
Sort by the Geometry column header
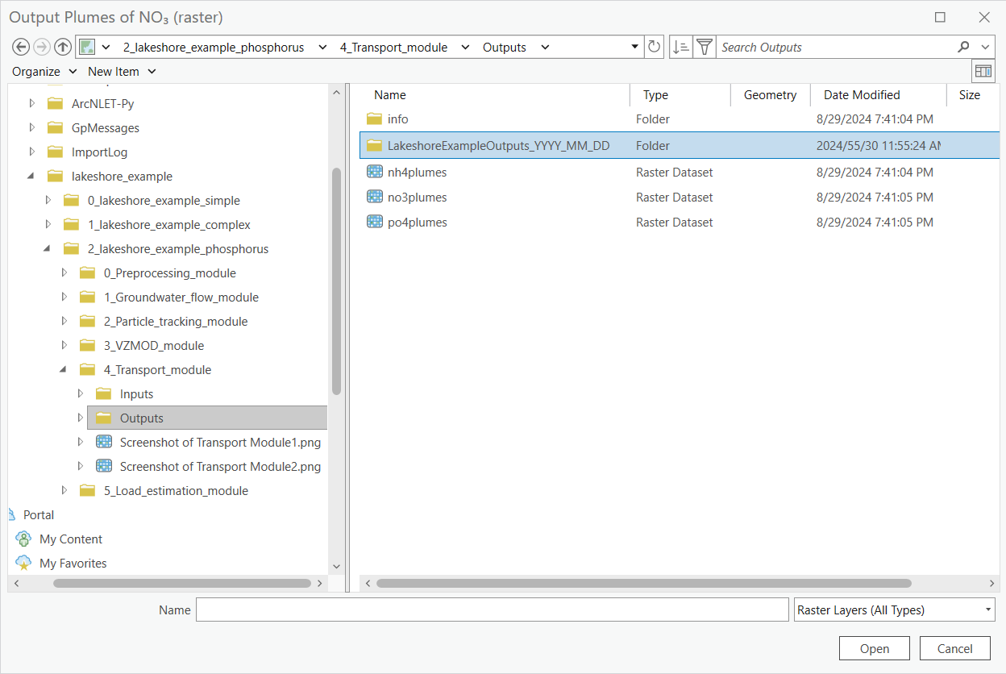770,94
